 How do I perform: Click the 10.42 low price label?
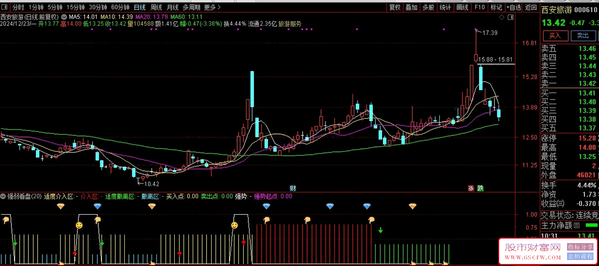151,184
